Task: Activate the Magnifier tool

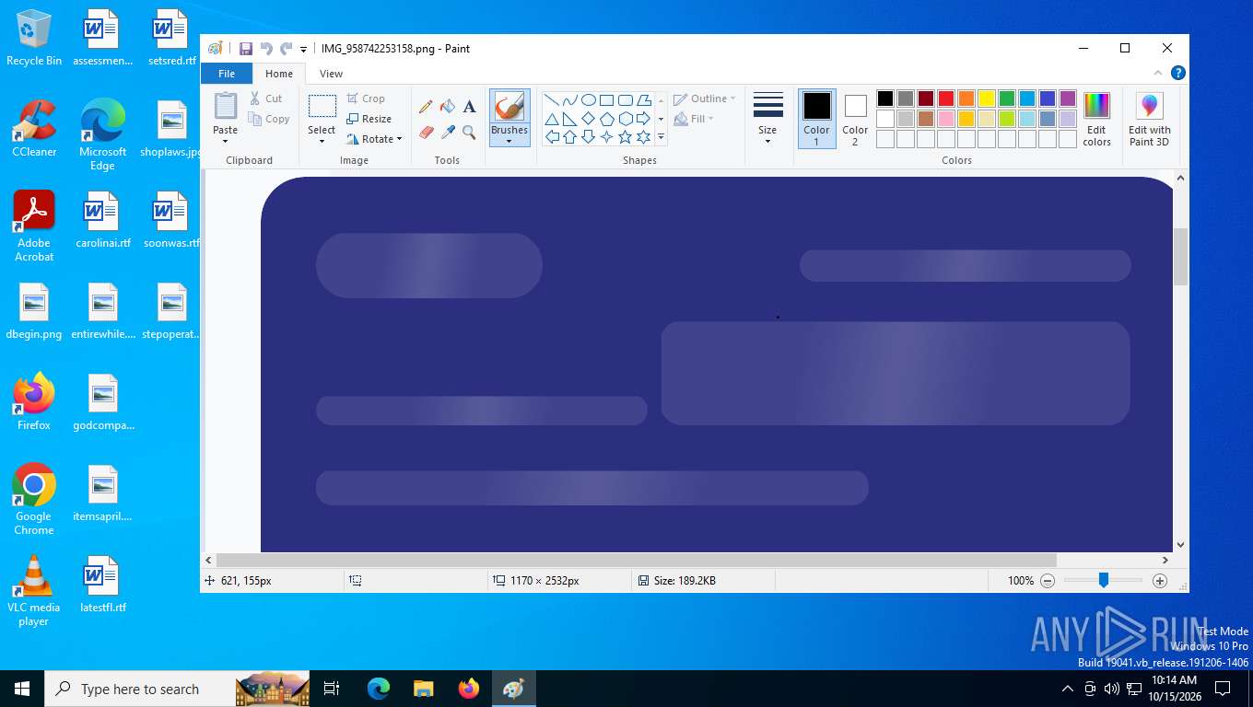Action: click(x=470, y=133)
